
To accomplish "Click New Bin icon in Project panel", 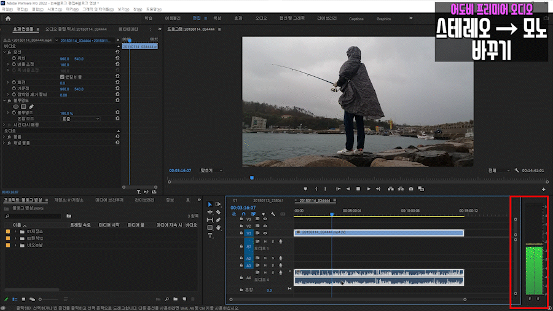I will pos(175,299).
